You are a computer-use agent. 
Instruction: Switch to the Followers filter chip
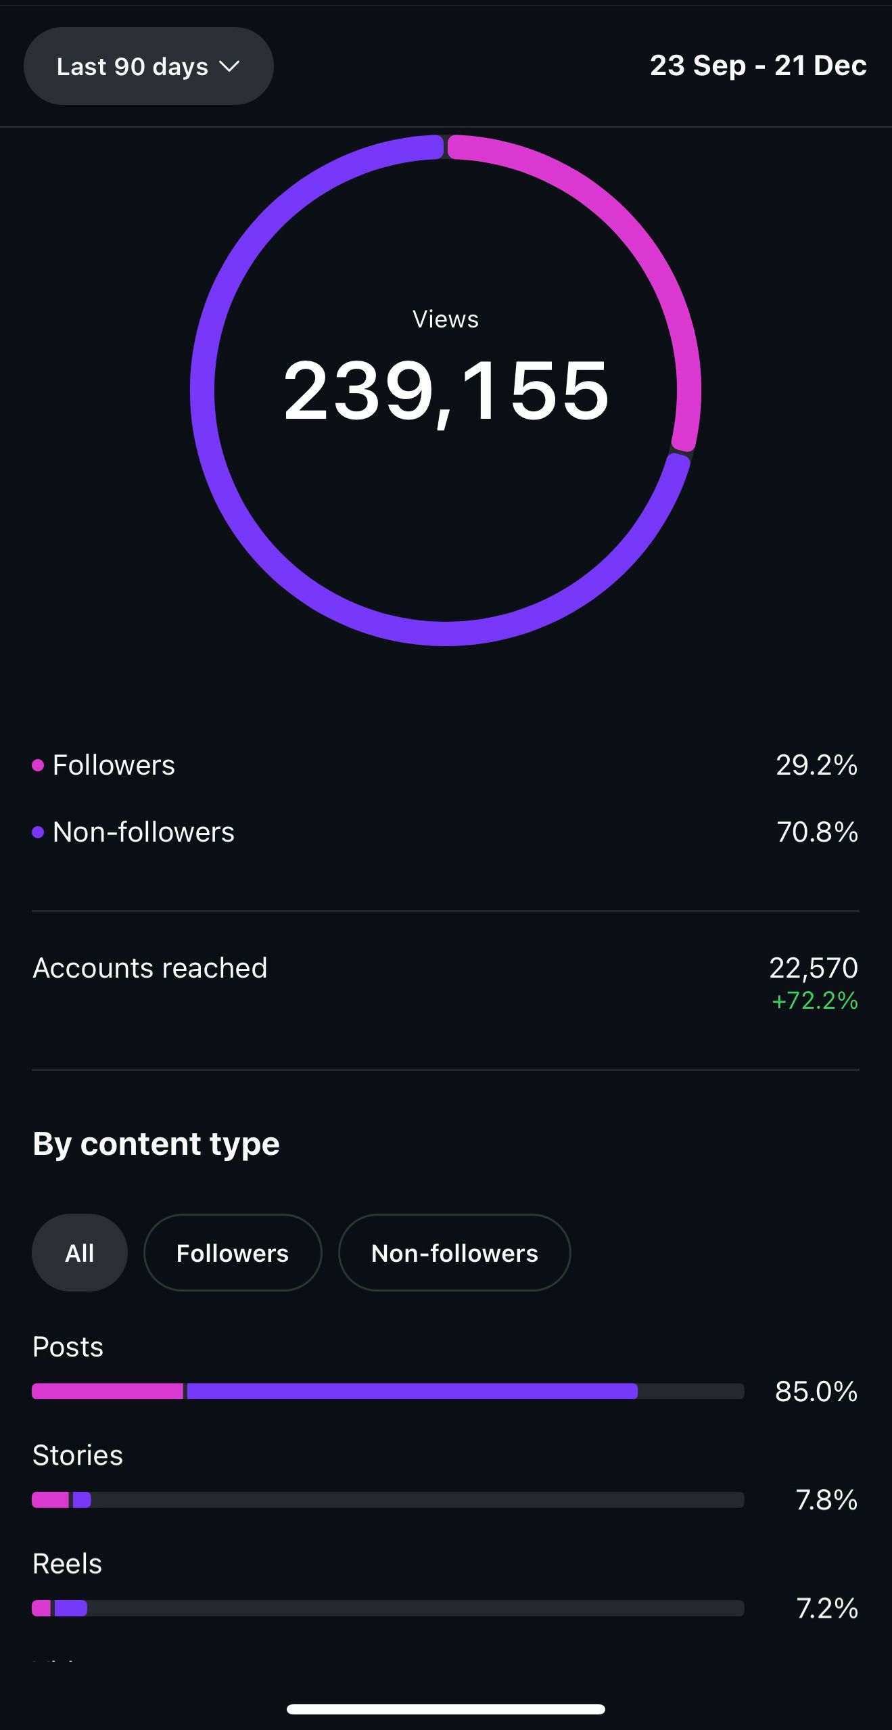232,1253
